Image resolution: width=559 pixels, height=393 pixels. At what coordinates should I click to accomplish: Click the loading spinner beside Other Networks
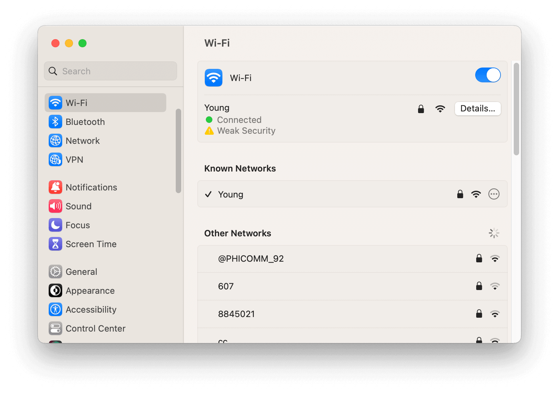[494, 233]
